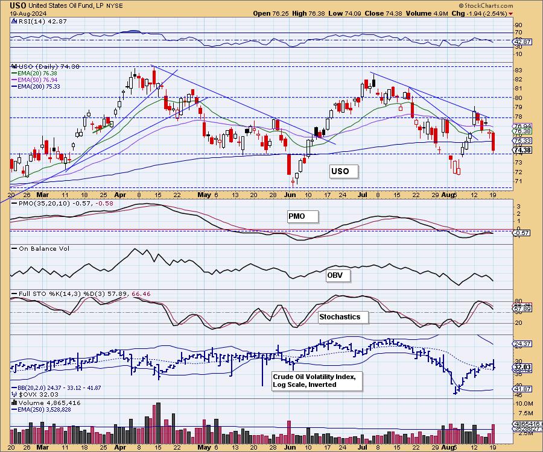Select the $OVX 32.03 legend text

[39, 394]
